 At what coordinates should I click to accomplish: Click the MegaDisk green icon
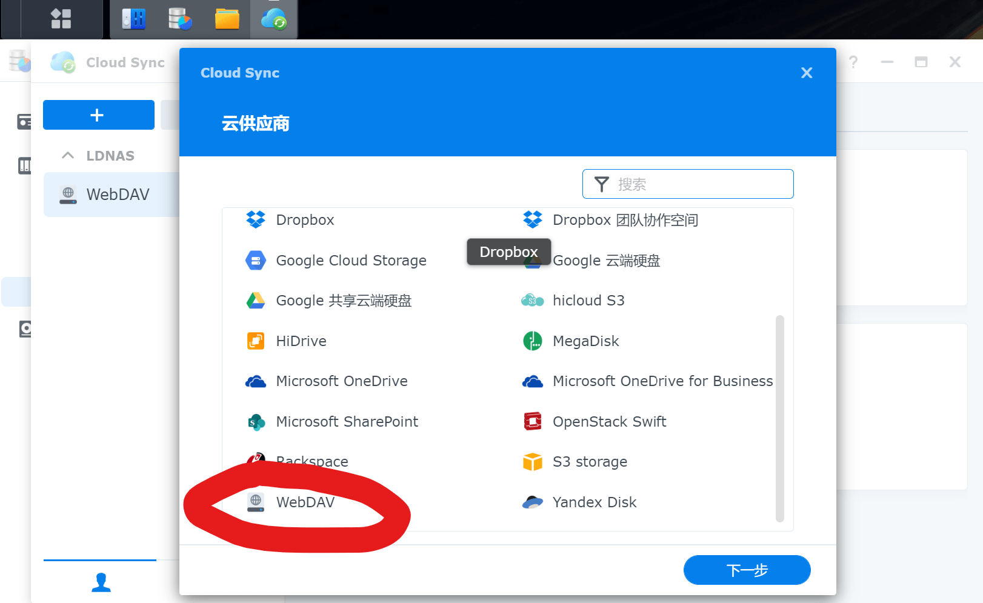(533, 341)
